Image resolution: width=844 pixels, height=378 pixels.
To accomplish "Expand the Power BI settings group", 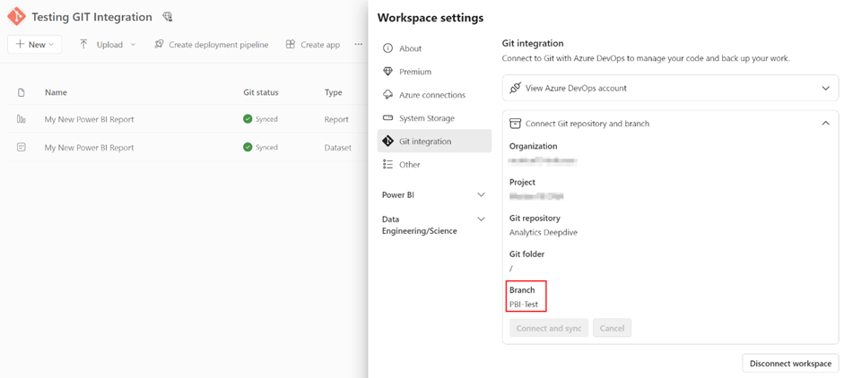I will (434, 195).
